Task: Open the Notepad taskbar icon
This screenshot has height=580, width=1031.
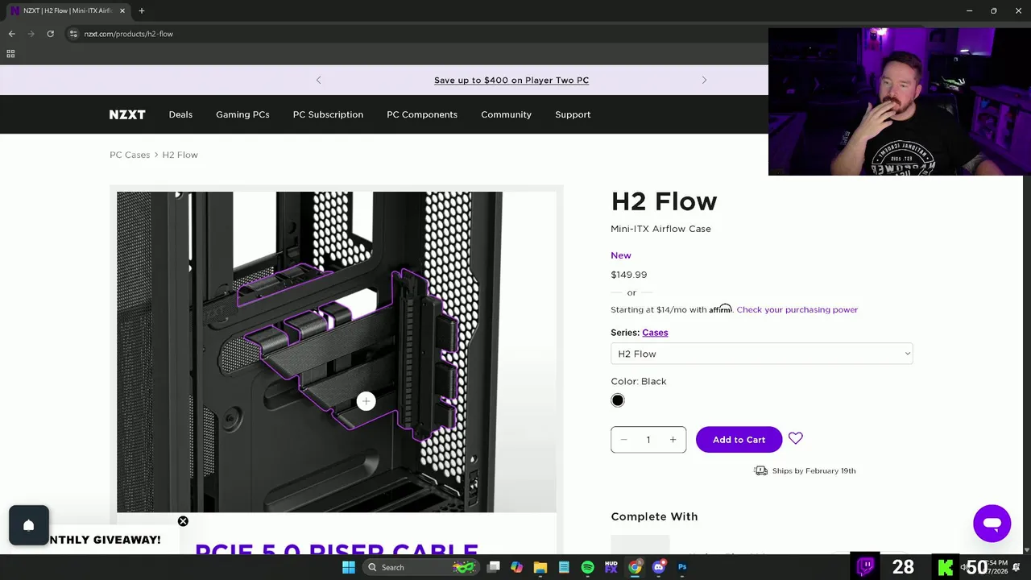Action: (564, 567)
